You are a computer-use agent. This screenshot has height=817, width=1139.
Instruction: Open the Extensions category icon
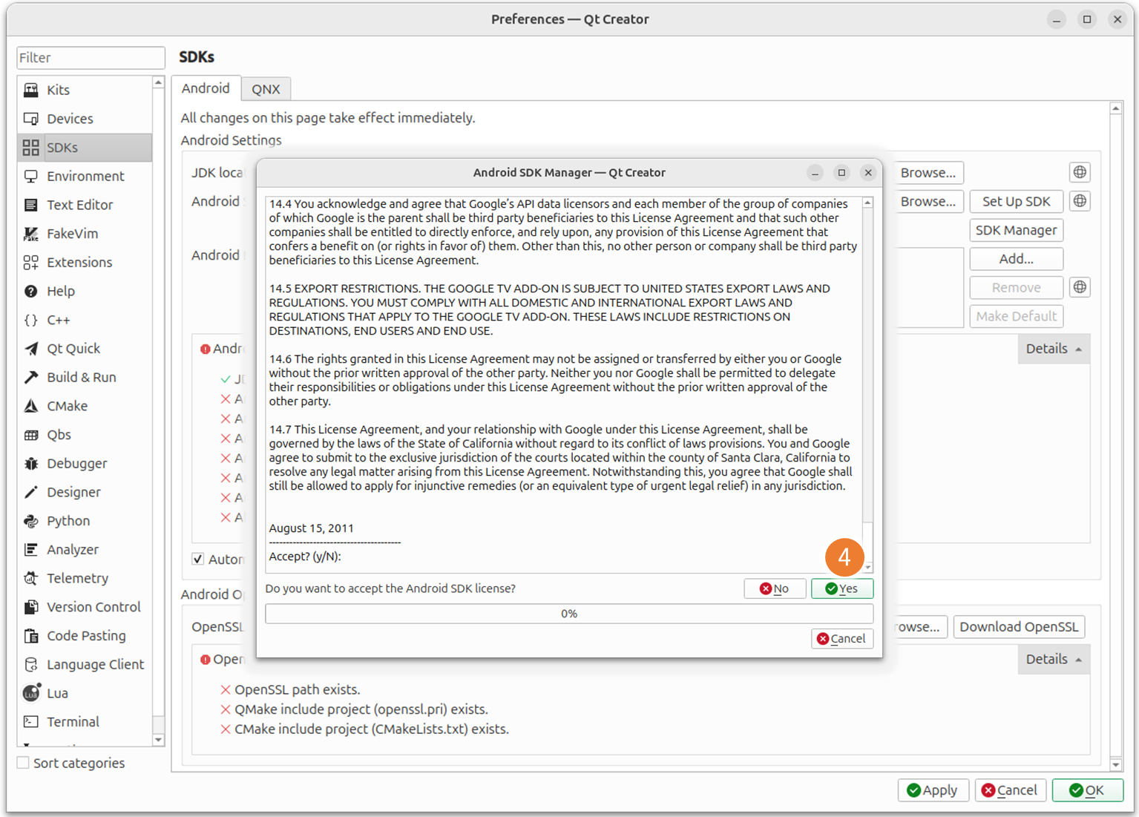click(x=31, y=263)
